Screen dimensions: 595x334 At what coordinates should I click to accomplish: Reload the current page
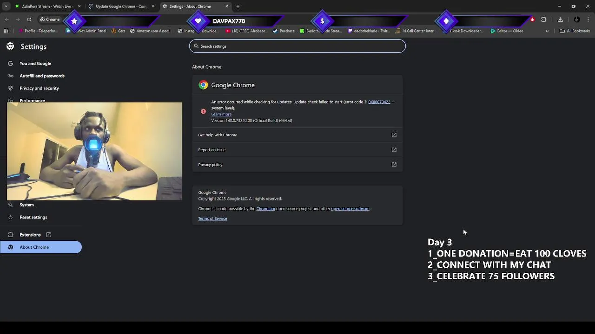point(29,19)
